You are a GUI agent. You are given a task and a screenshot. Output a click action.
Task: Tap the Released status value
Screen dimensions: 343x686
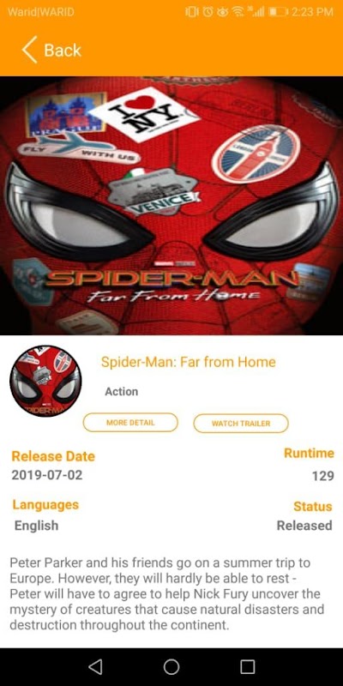(x=304, y=525)
